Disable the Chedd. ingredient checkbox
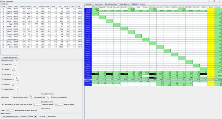The image size is (222, 119). [3, 29]
